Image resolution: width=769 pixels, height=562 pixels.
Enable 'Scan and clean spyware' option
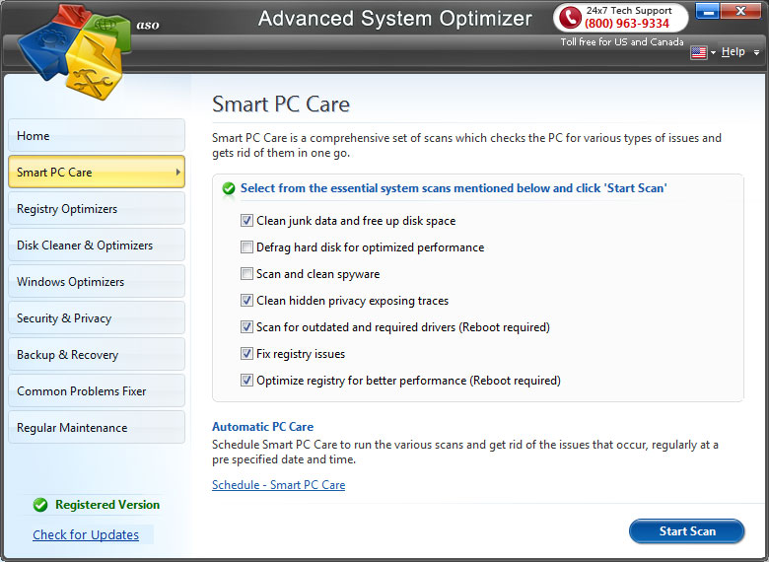click(246, 274)
